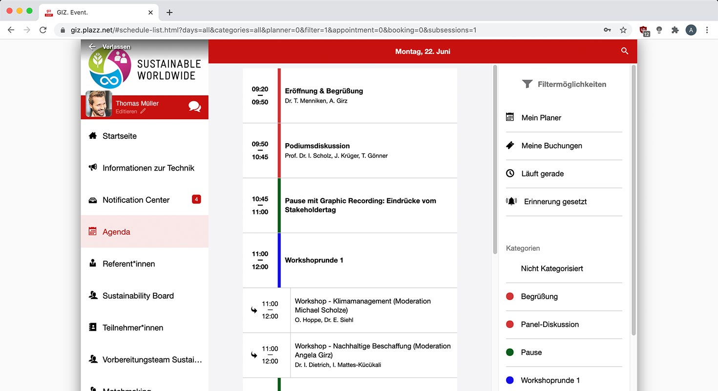Click the calendar icon beside Mein Planer
The image size is (718, 391).
coord(510,117)
